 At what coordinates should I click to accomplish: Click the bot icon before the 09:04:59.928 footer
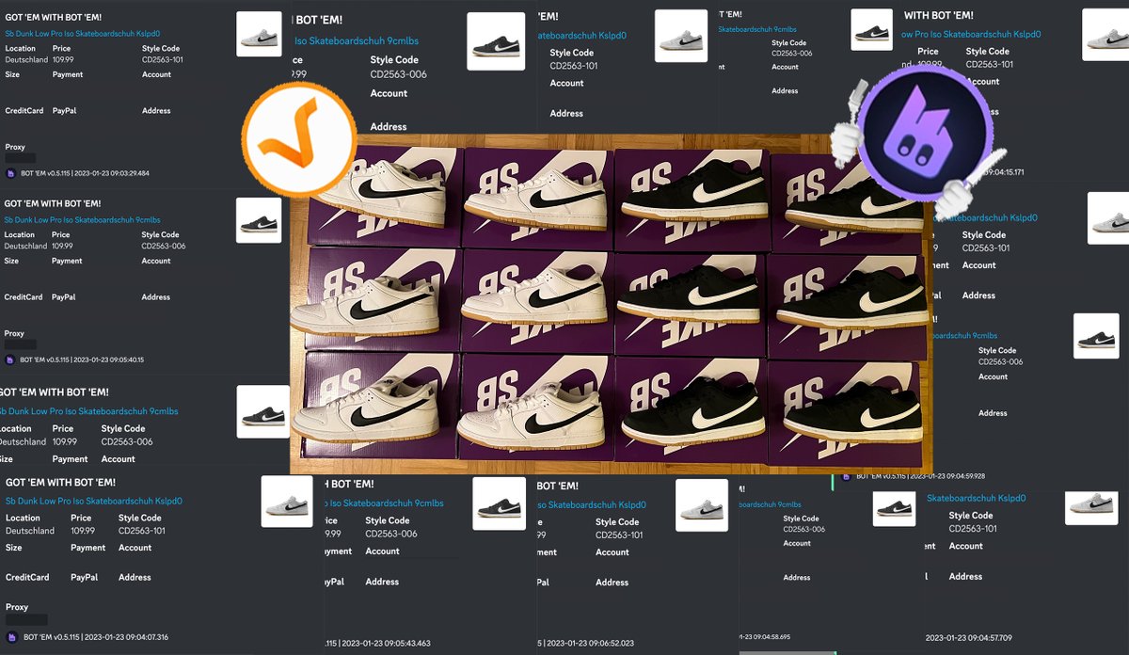847,476
